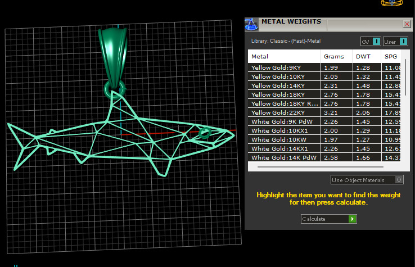Click the 1.99 grams cell
The image size is (415, 267).
(x=336, y=67)
